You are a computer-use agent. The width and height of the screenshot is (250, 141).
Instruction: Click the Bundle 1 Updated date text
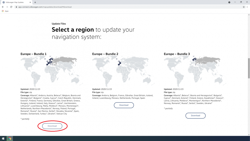[30, 89]
